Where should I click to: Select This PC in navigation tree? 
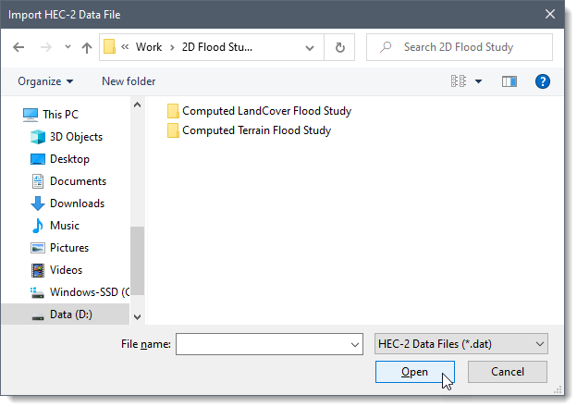(x=60, y=115)
